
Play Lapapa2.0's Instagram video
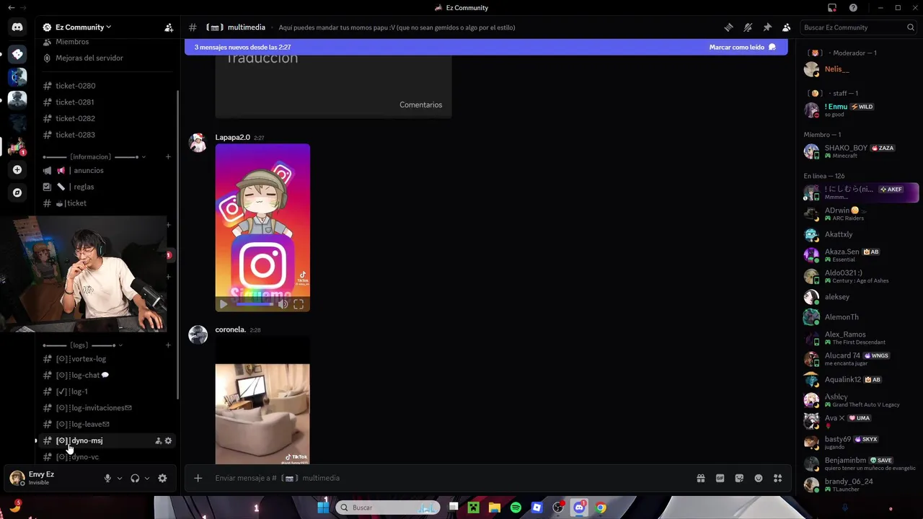(x=224, y=304)
